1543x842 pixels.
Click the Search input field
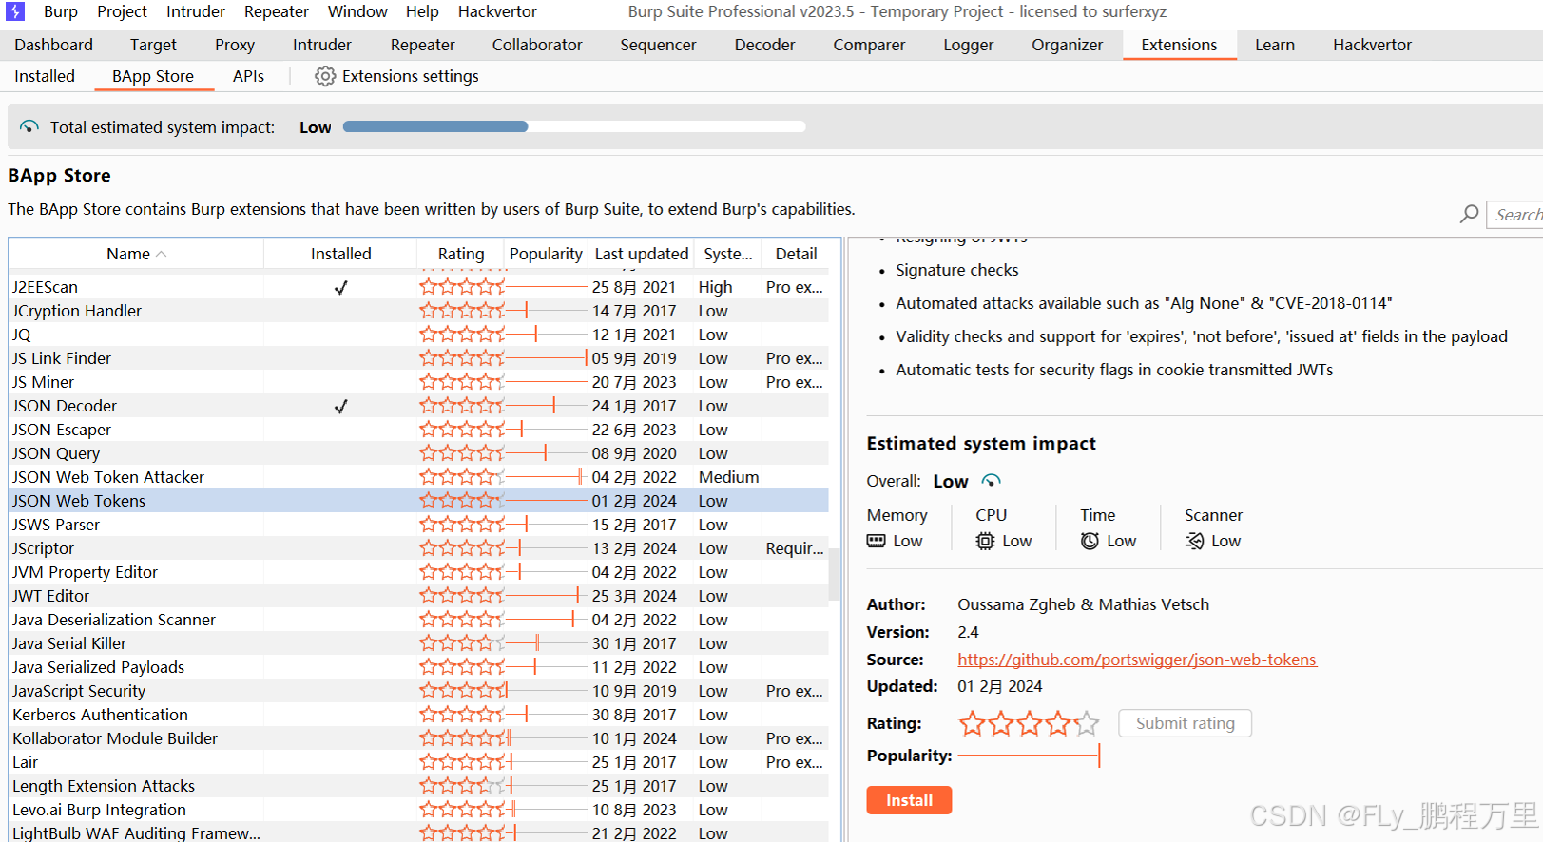[x=1515, y=215]
